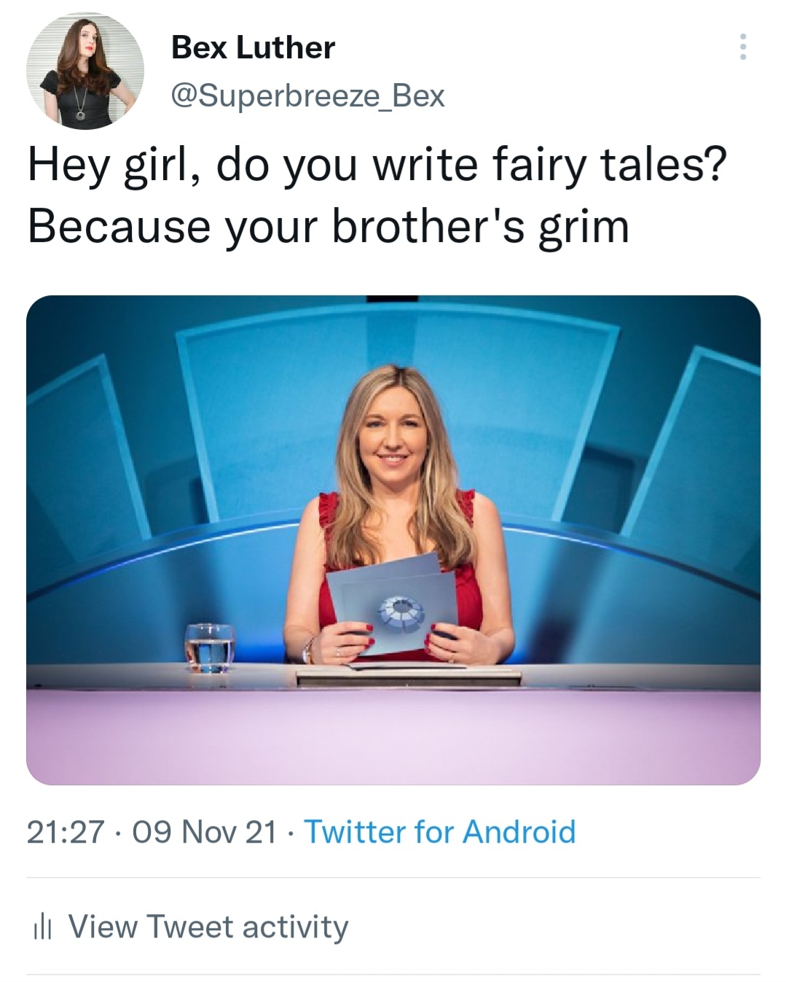This screenshot has width=786, height=982.
Task: Select the line "Because your brother's grim"
Action: [328, 226]
